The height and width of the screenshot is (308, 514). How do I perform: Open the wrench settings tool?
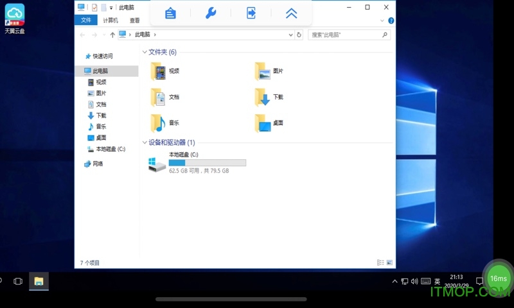(x=211, y=13)
